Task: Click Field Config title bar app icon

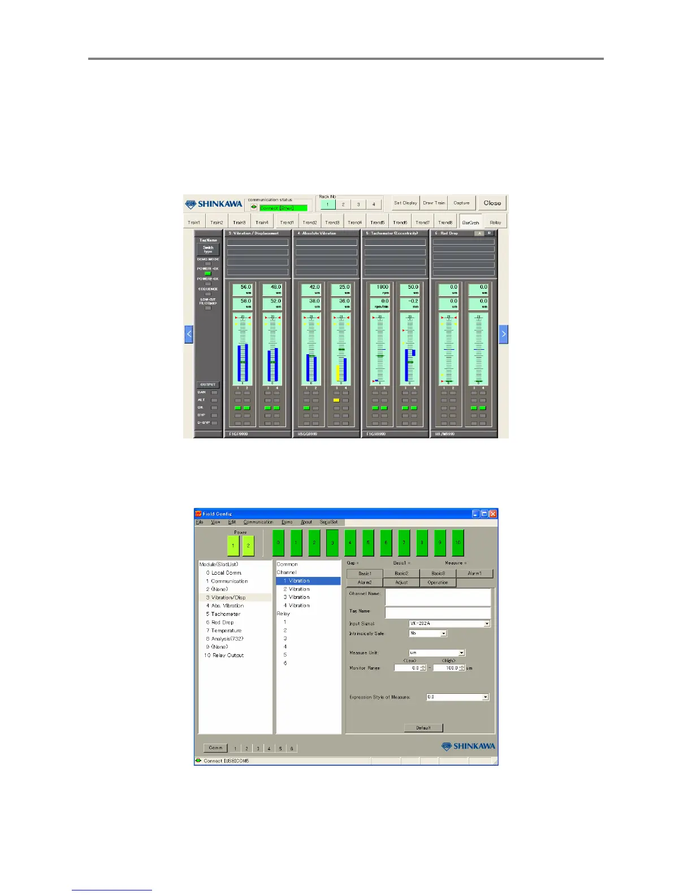Action: tap(198, 514)
